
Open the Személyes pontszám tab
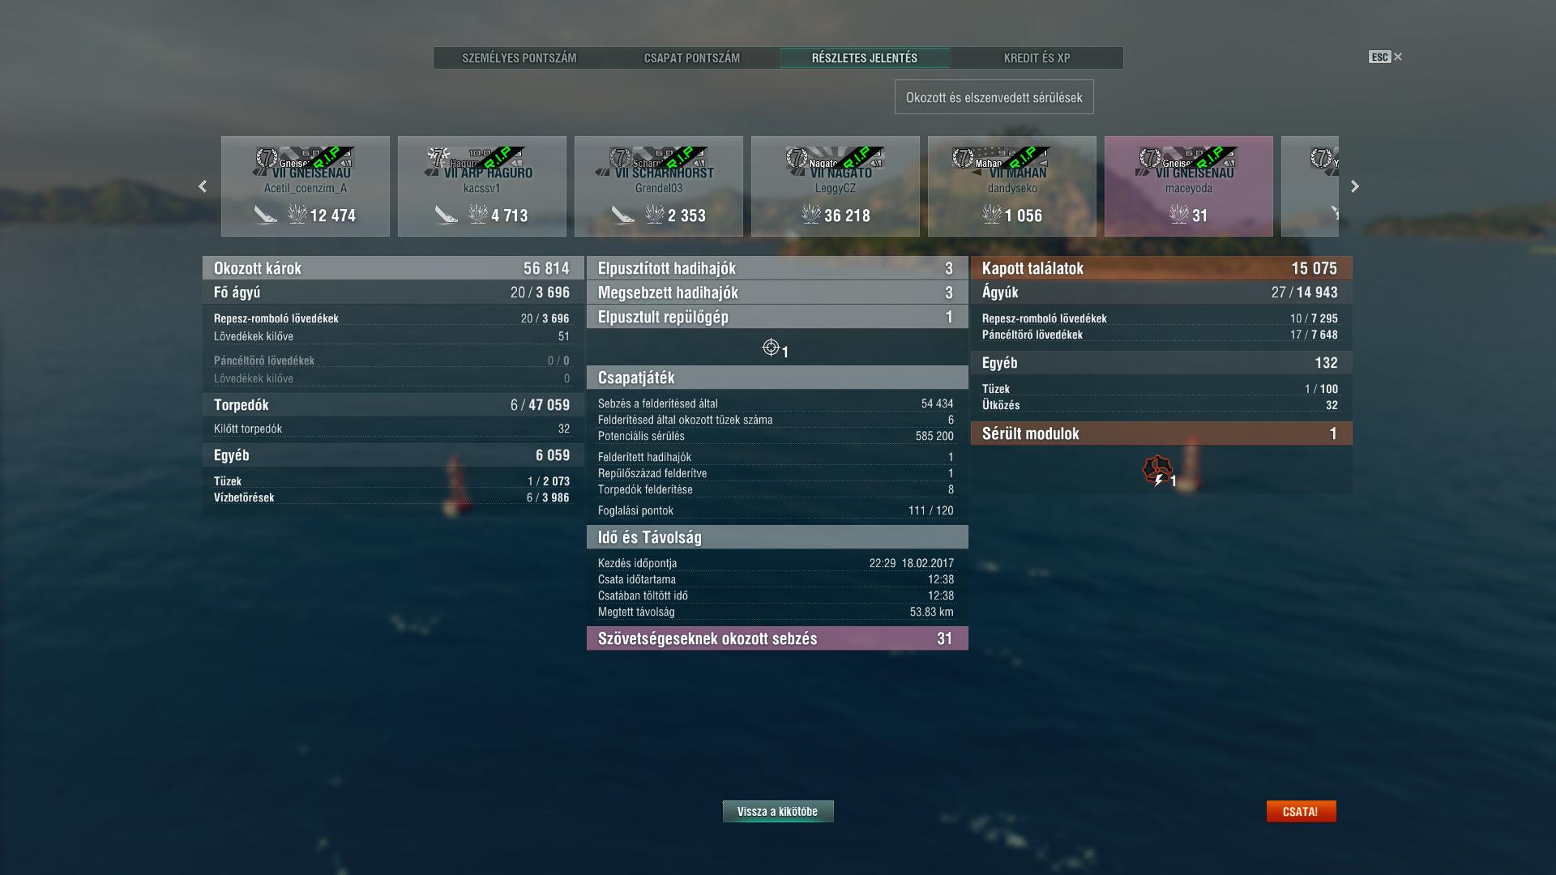[x=519, y=58]
